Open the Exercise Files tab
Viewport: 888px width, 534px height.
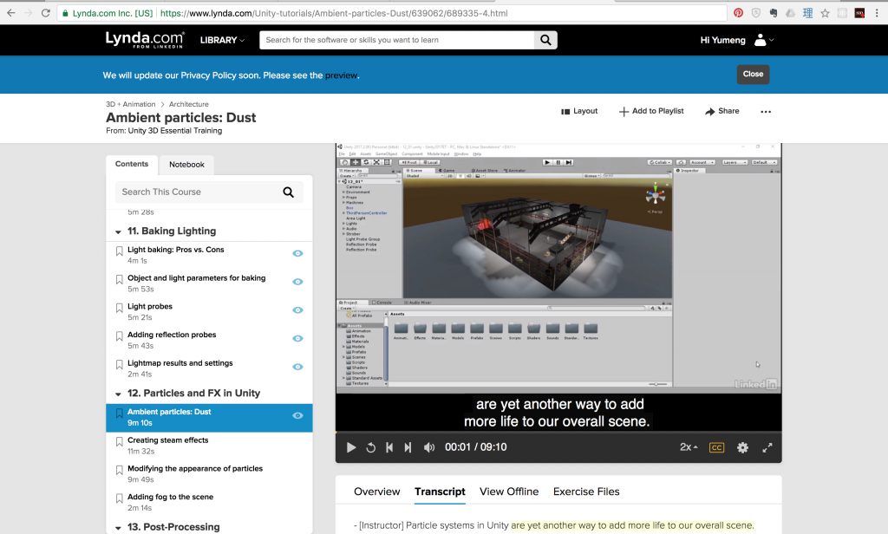click(x=586, y=492)
